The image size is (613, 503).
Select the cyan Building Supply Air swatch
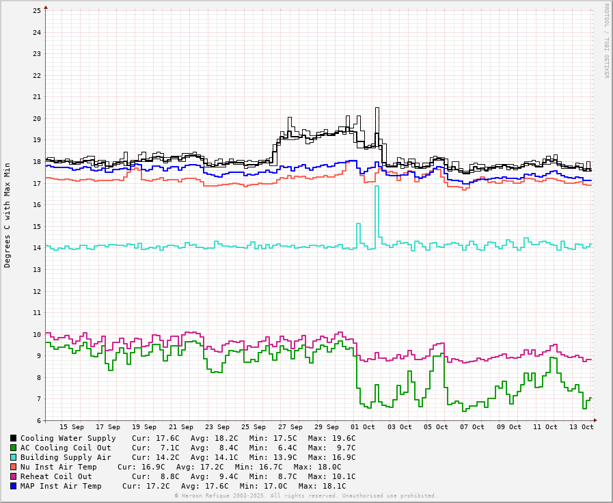[x=14, y=457]
